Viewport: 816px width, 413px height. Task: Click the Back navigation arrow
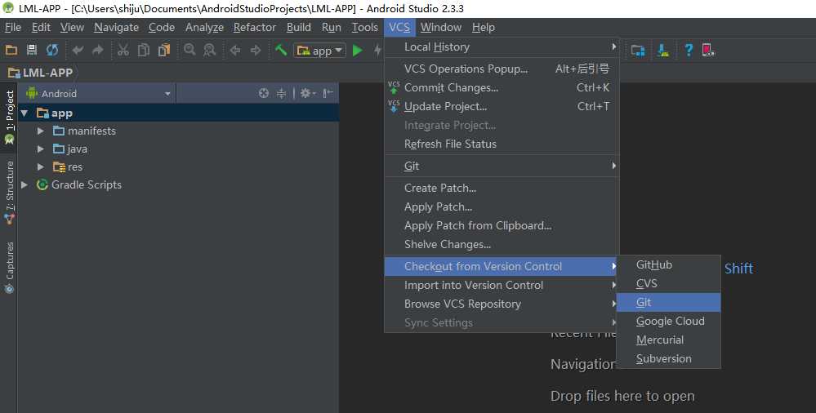235,50
